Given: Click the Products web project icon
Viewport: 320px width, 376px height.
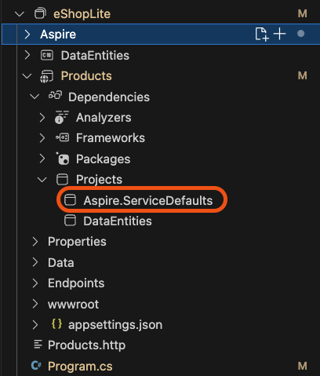Looking at the screenshot, I should coord(46,76).
